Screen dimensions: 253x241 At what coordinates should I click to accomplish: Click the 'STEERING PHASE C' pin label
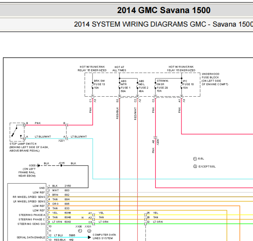pyautogui.click(x=32, y=219)
